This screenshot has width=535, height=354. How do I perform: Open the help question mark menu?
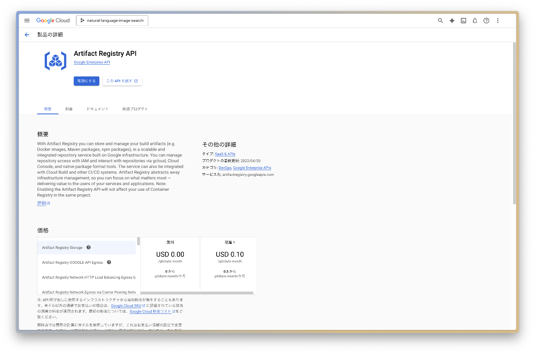pyautogui.click(x=486, y=21)
